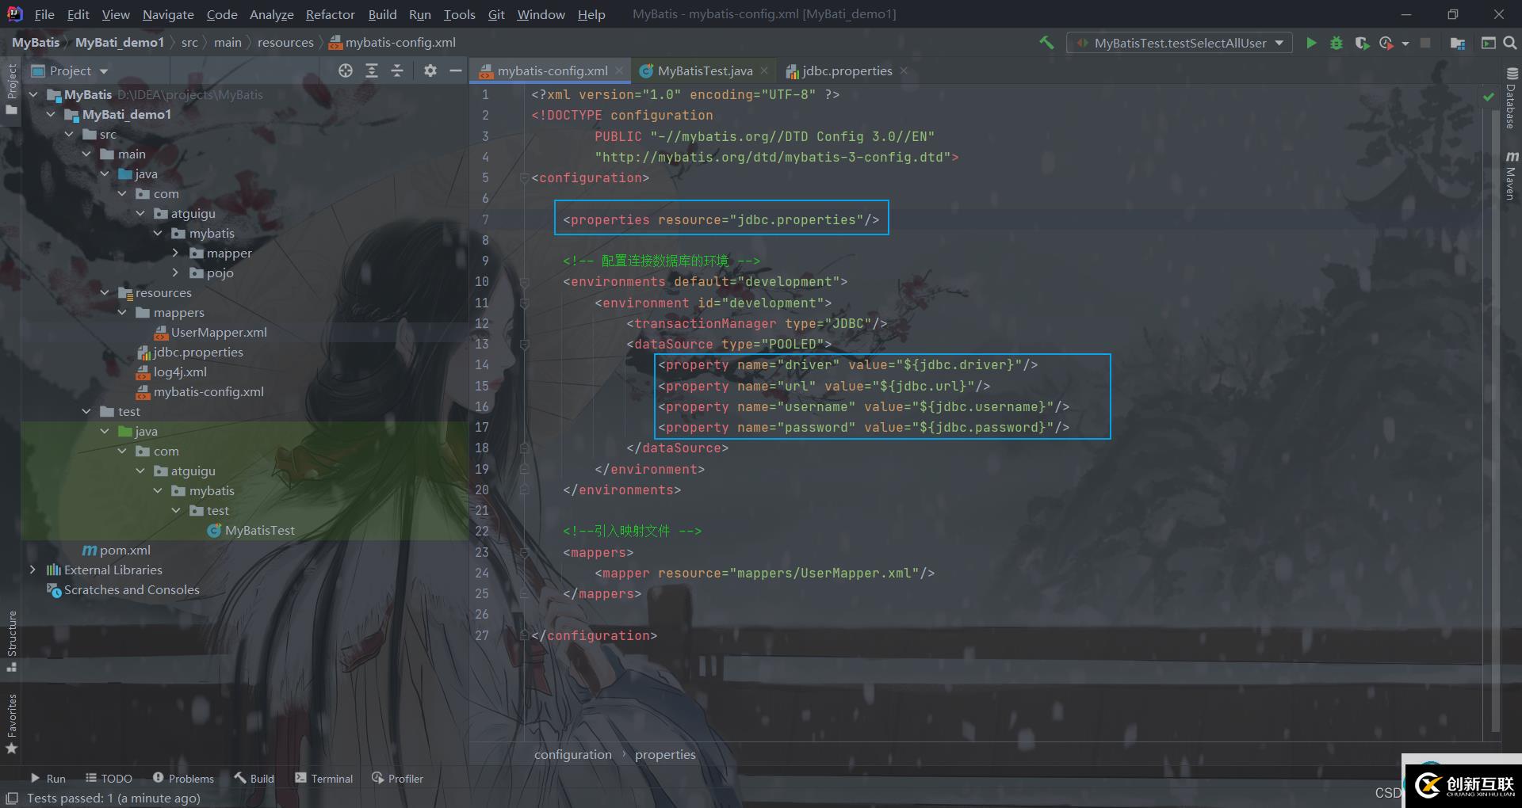This screenshot has height=808, width=1522.
Task: Close the jdbc.properties tab
Action: (x=904, y=71)
